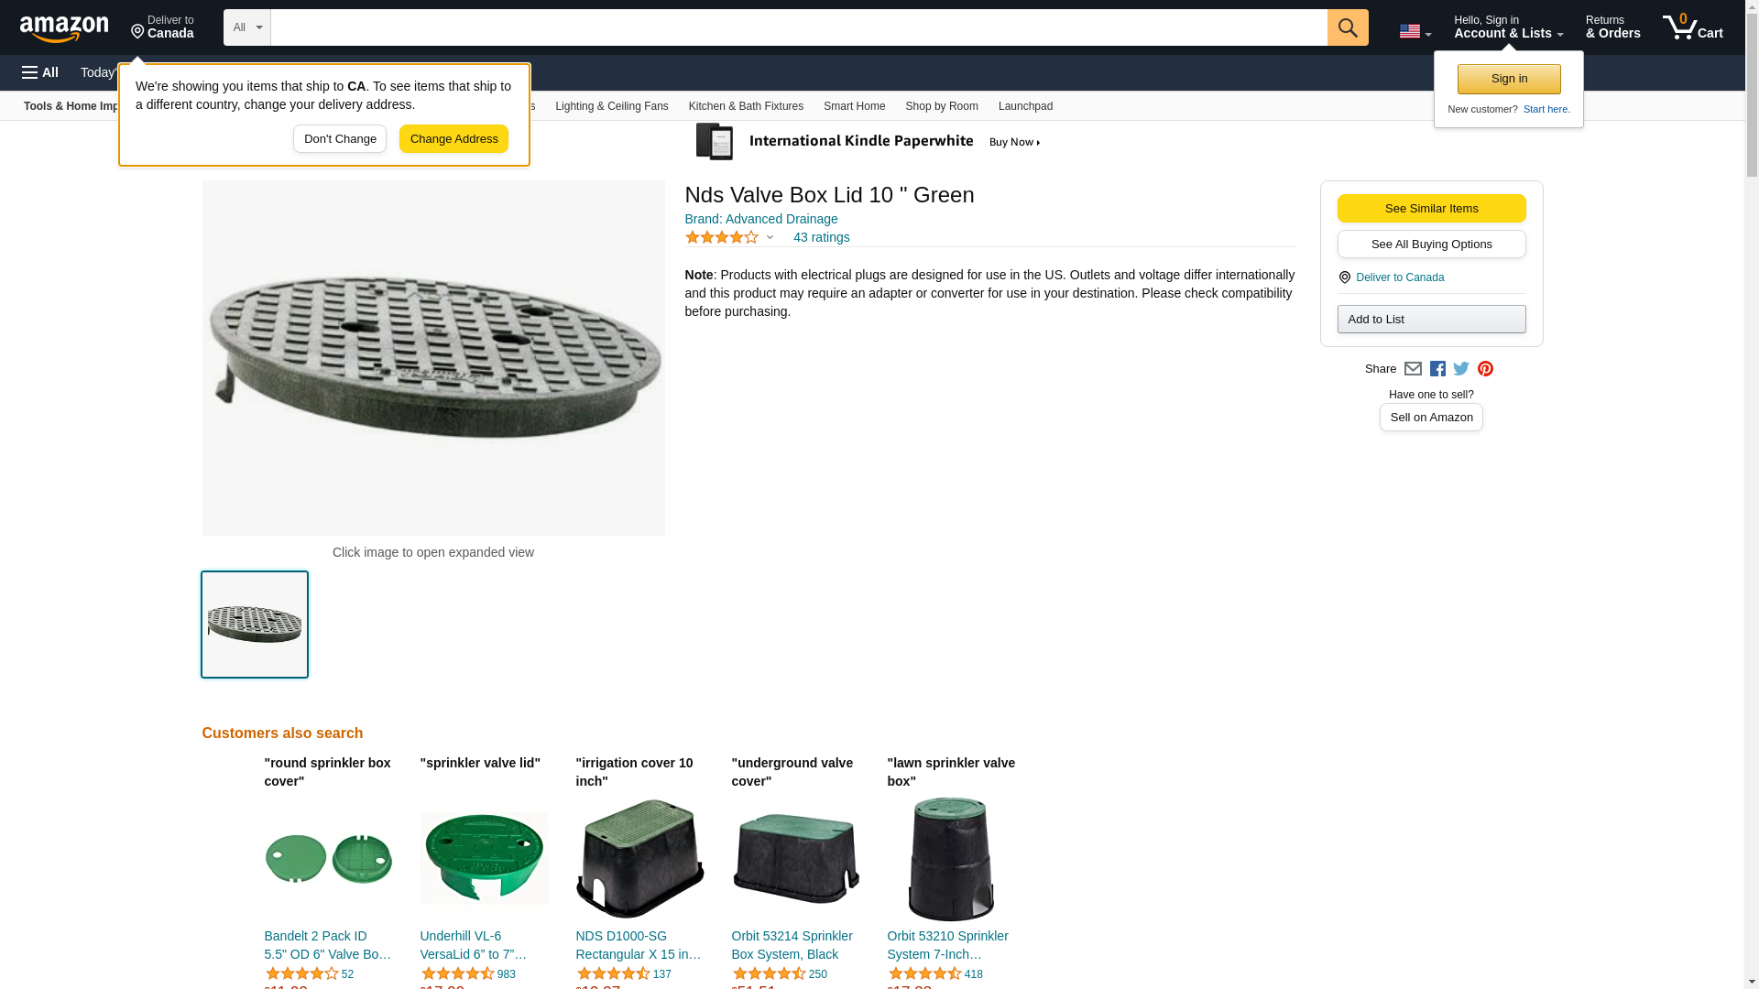
Task: Click the Don't Change button
Action: [x=340, y=139]
